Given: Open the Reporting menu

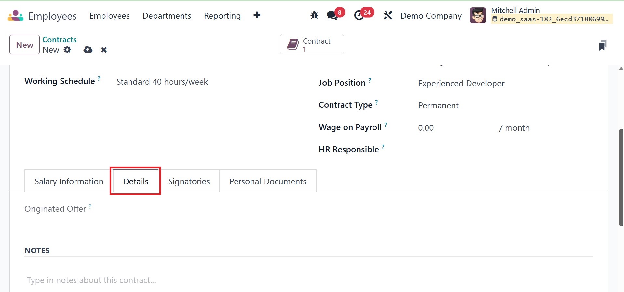Looking at the screenshot, I should [x=222, y=16].
